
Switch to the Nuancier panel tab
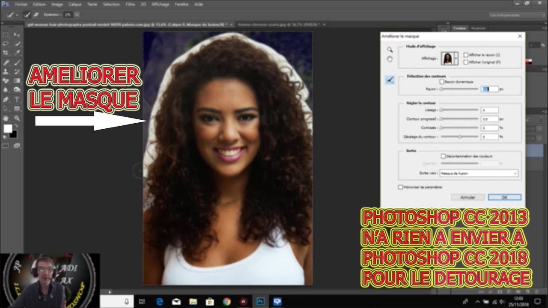(478, 28)
